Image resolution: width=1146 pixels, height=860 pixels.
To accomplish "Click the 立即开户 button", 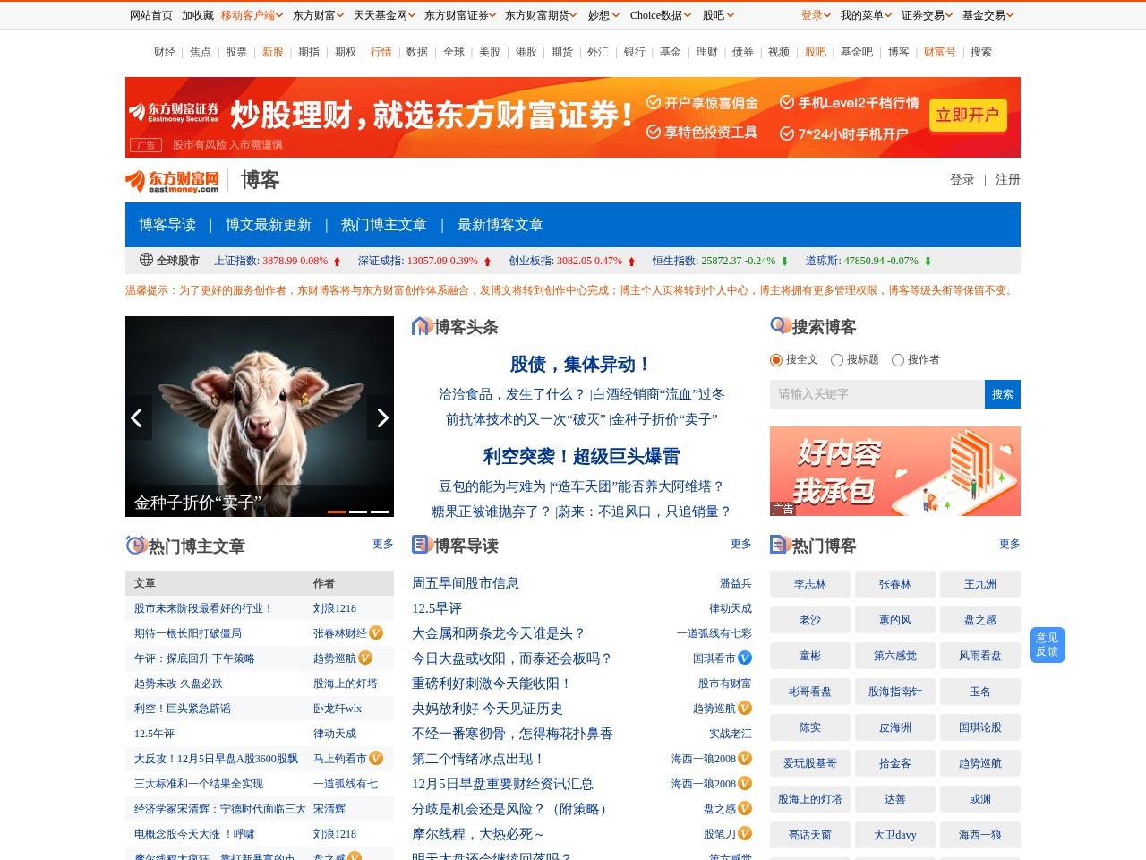I will [x=968, y=116].
